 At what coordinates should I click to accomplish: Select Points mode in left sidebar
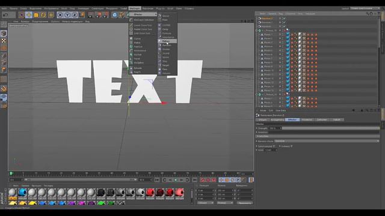(4, 56)
